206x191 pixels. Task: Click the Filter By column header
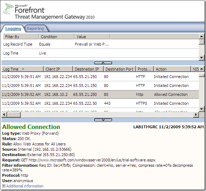[x=21, y=36]
